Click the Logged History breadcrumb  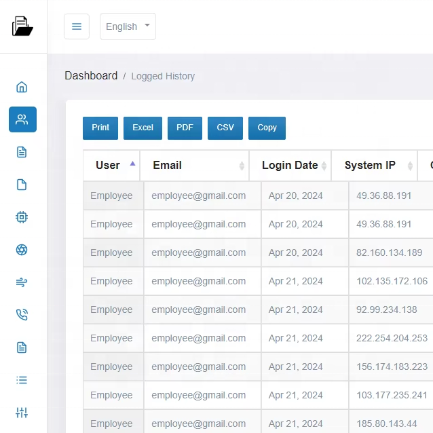coord(163,76)
